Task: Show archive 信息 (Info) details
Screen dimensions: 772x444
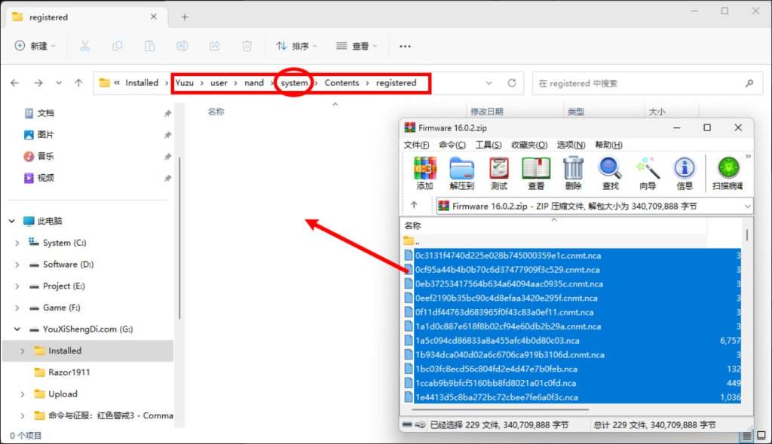Action: (x=684, y=172)
